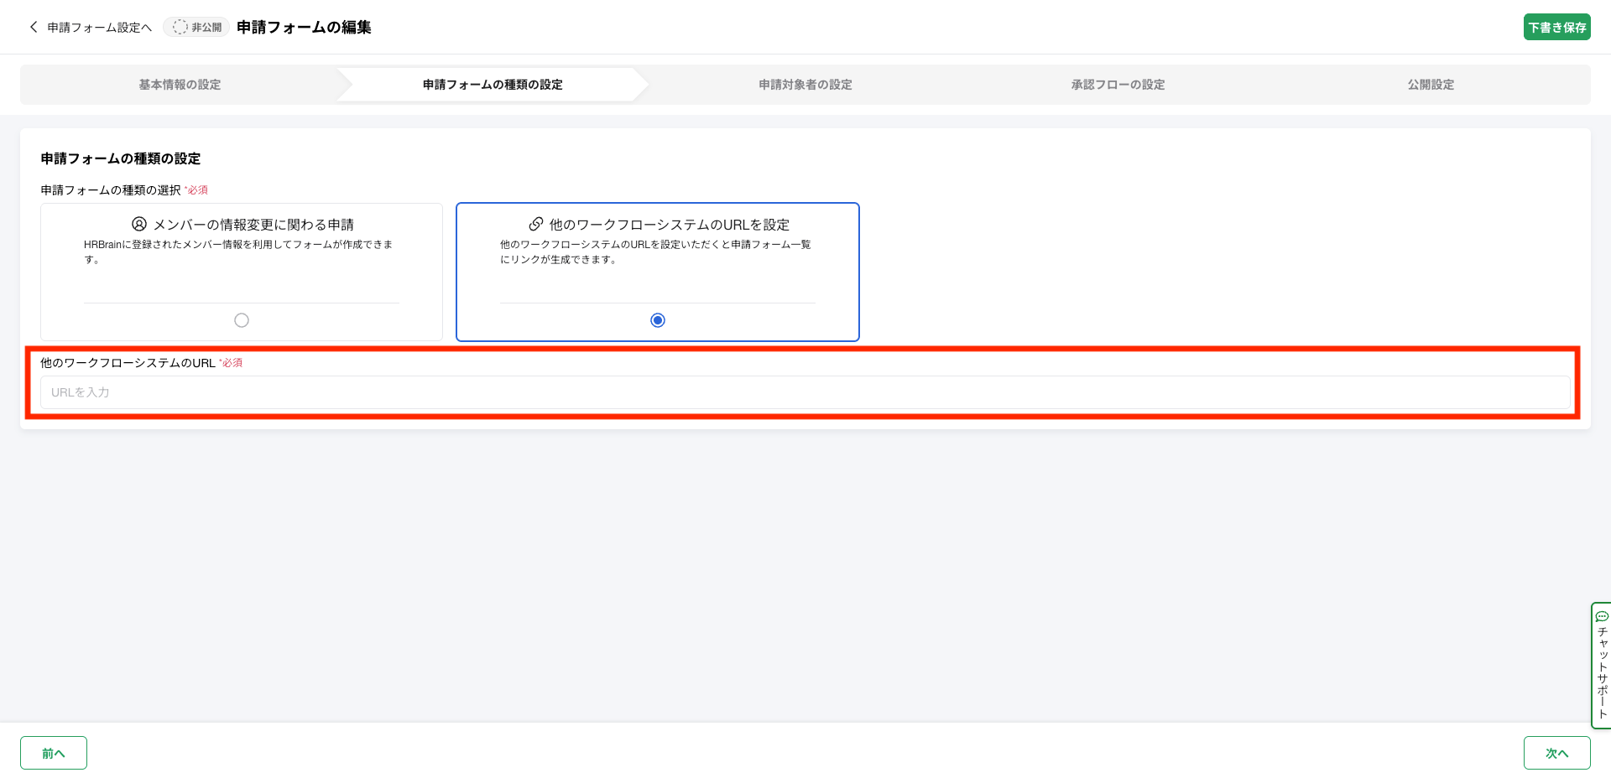Click the link chain icon on URL card
The height and width of the screenshot is (783, 1611).
[535, 224]
